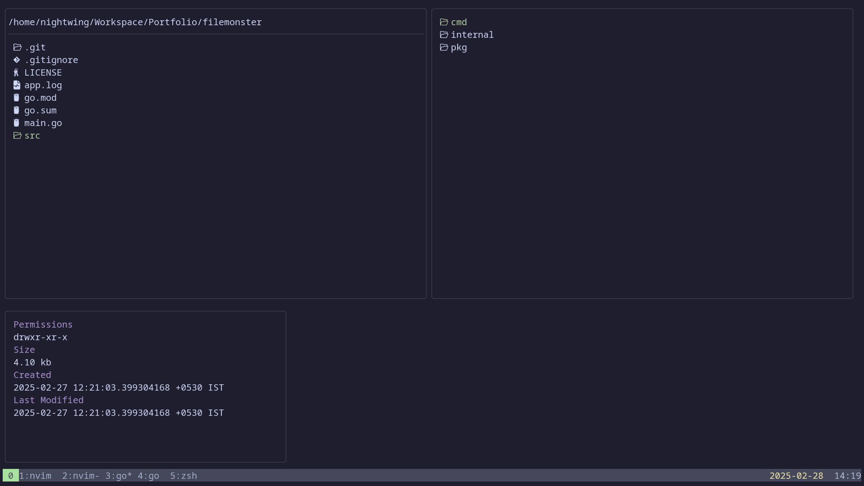Viewport: 864px width, 486px height.
Task: Click the Created label
Action: (x=32, y=375)
